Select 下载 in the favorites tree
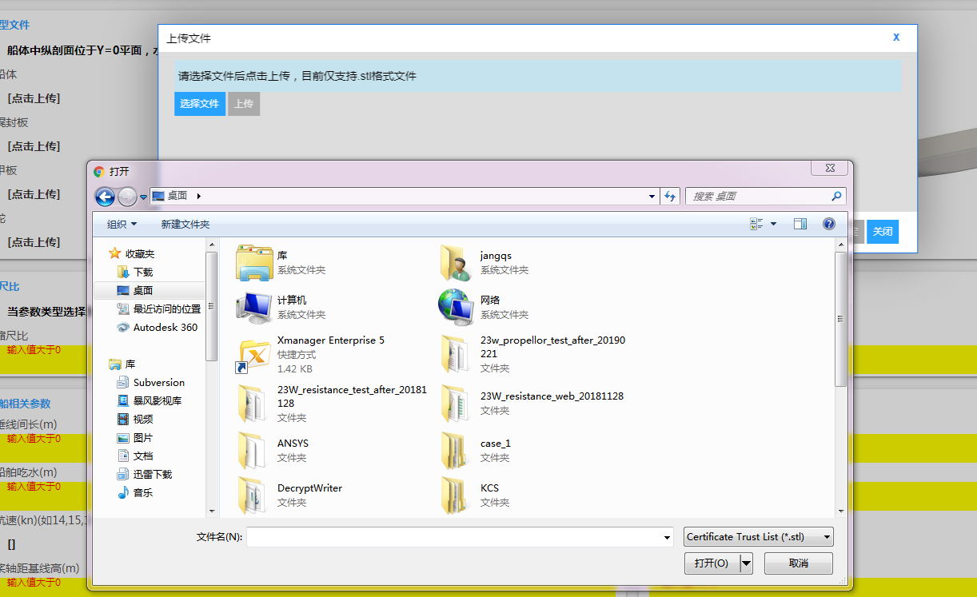The height and width of the screenshot is (597, 977). [x=143, y=273]
